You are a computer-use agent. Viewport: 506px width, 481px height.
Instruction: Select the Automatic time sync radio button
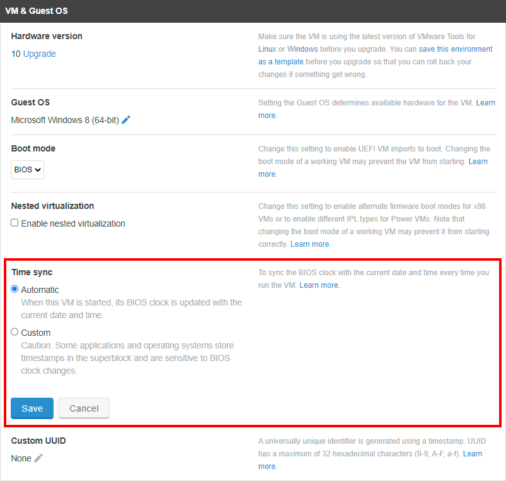(14, 289)
